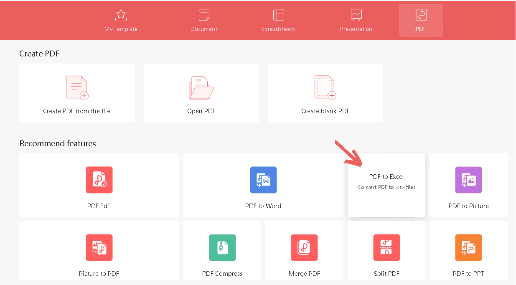Viewport: 516px width, 285px height.
Task: Click the 'Create blank PDF' label
Action: pyautogui.click(x=325, y=111)
